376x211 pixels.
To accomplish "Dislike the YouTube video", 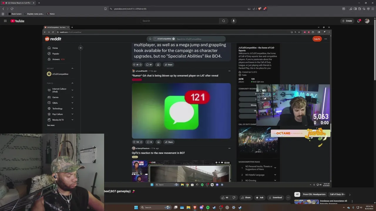I will tap(234, 198).
